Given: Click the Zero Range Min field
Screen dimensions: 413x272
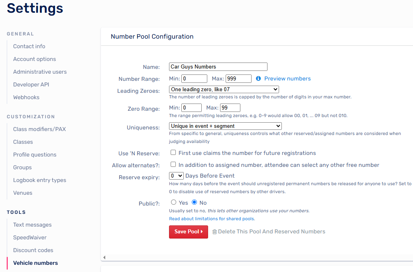Looking at the screenshot, I should coord(191,108).
